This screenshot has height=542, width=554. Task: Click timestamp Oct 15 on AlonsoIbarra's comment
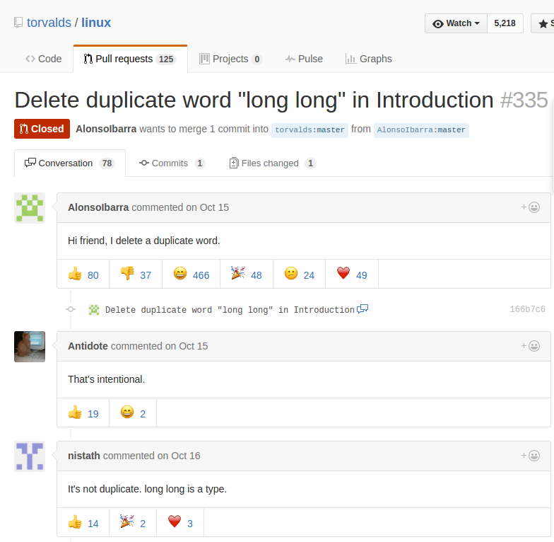(x=214, y=207)
